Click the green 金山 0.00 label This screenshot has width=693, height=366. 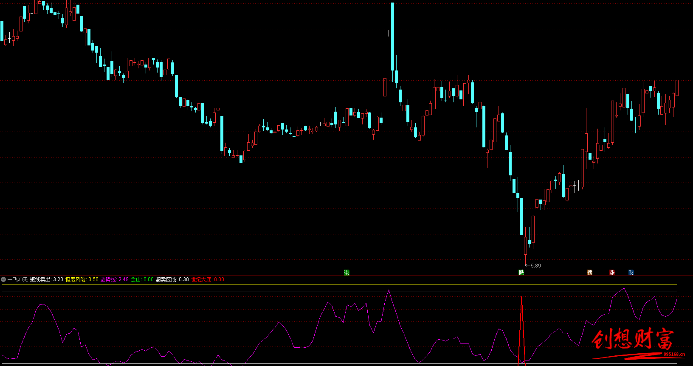coord(142,279)
